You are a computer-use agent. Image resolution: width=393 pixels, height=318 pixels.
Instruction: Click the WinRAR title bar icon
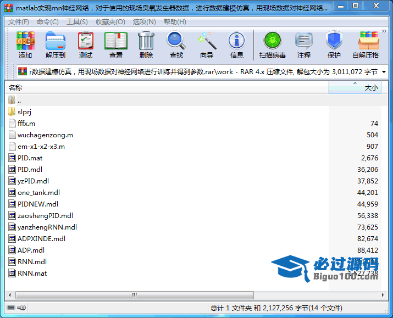point(9,8)
